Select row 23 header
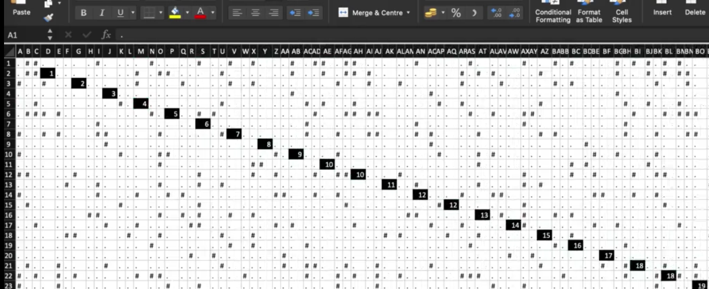Viewport: 709px width, 289px height. pyautogui.click(x=8, y=285)
